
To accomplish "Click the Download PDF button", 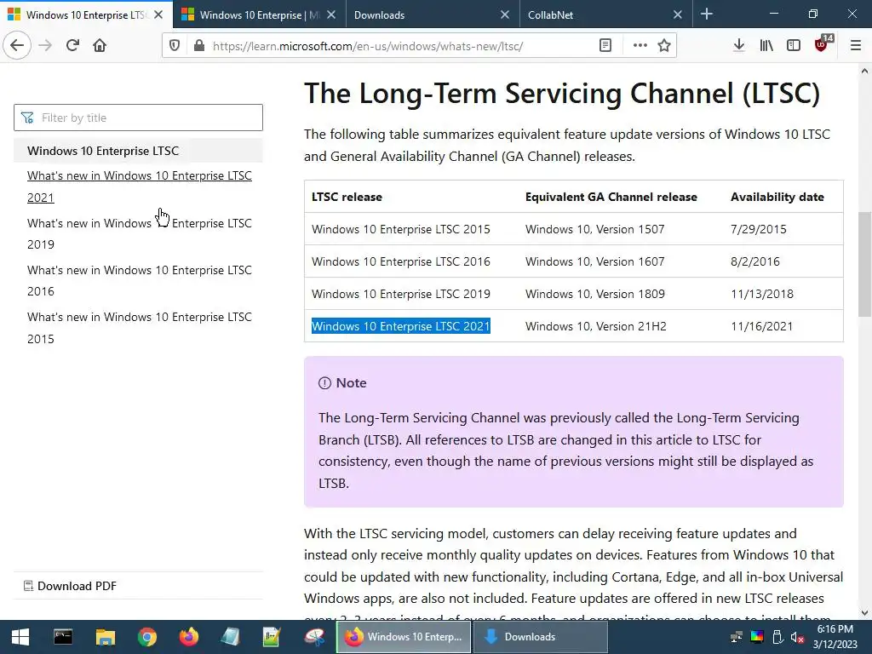I will (x=70, y=586).
